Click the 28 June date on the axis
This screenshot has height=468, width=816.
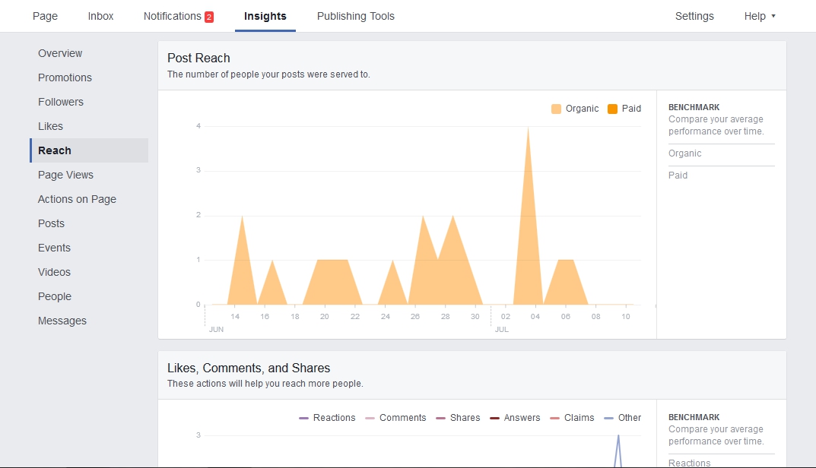[x=446, y=316]
